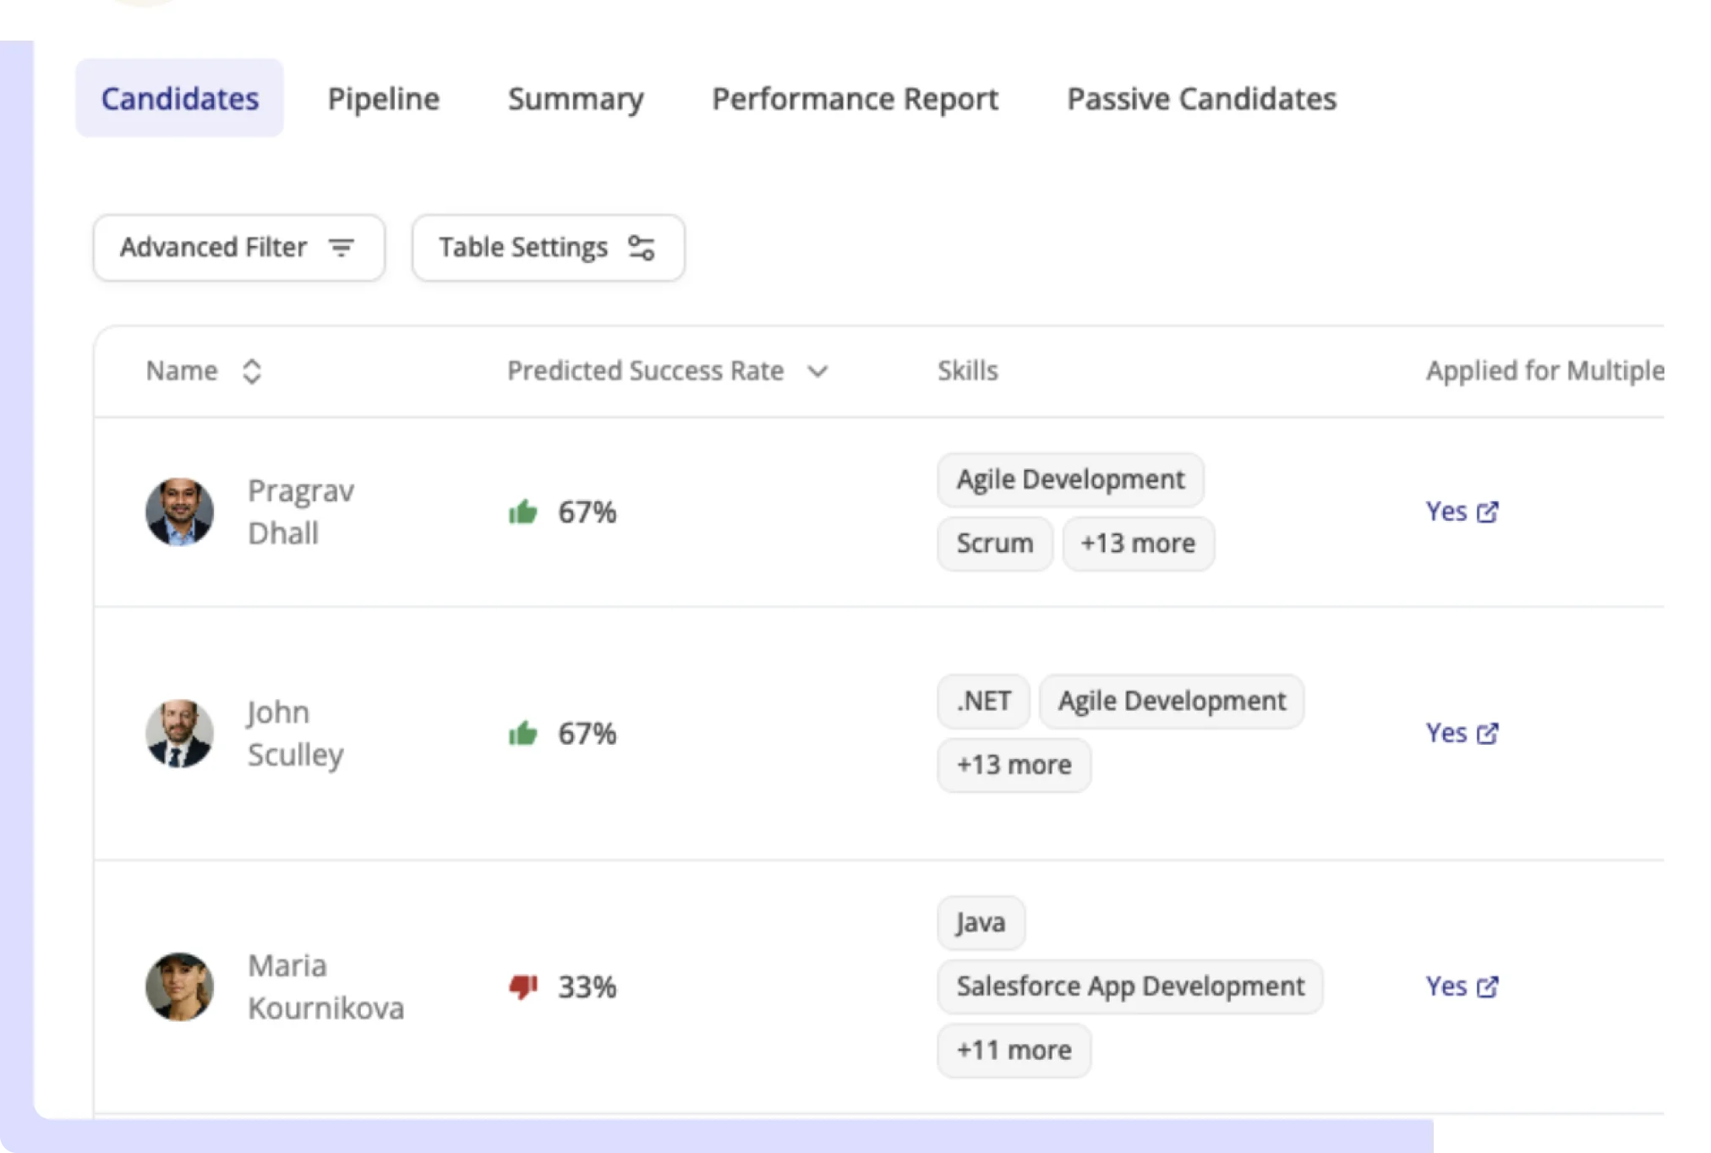Click Maria Kournikova's profile avatar
Screen dimensions: 1711x1153
(179, 986)
